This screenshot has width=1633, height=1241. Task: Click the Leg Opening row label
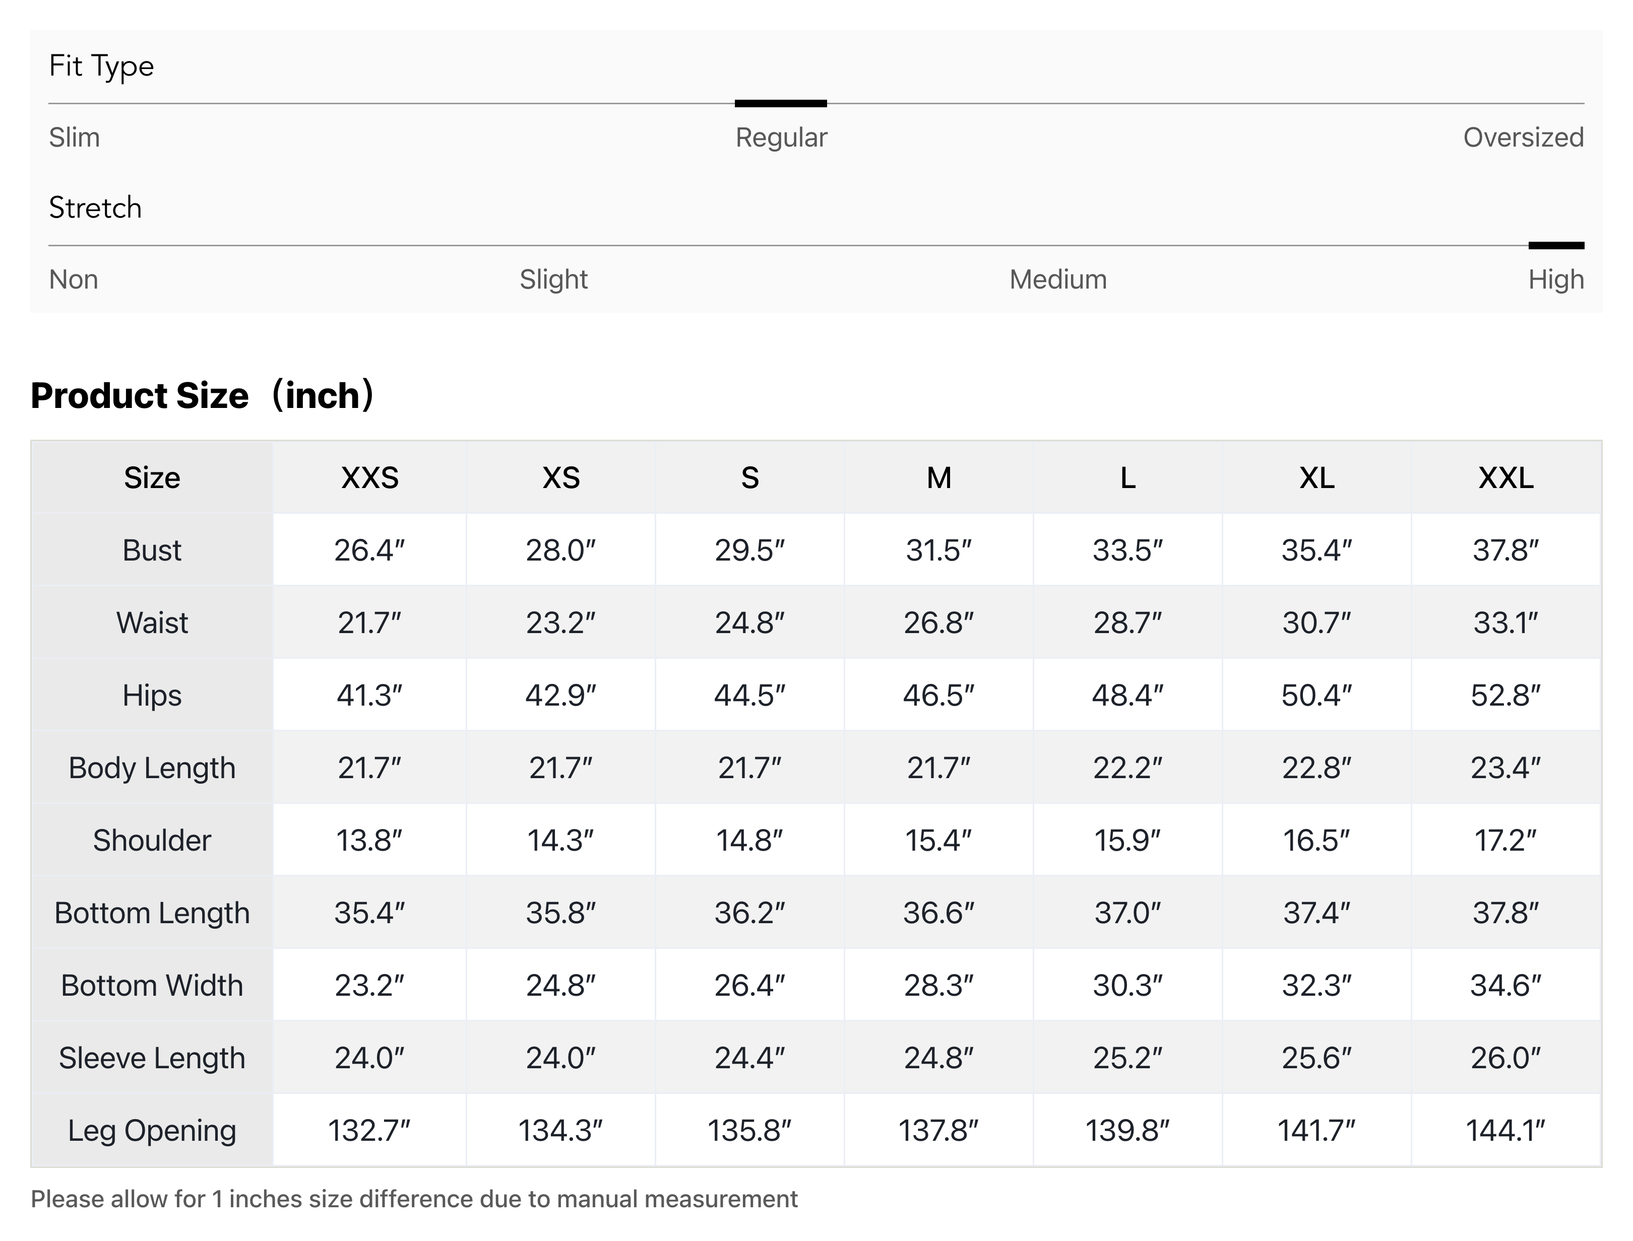pos(152,1130)
